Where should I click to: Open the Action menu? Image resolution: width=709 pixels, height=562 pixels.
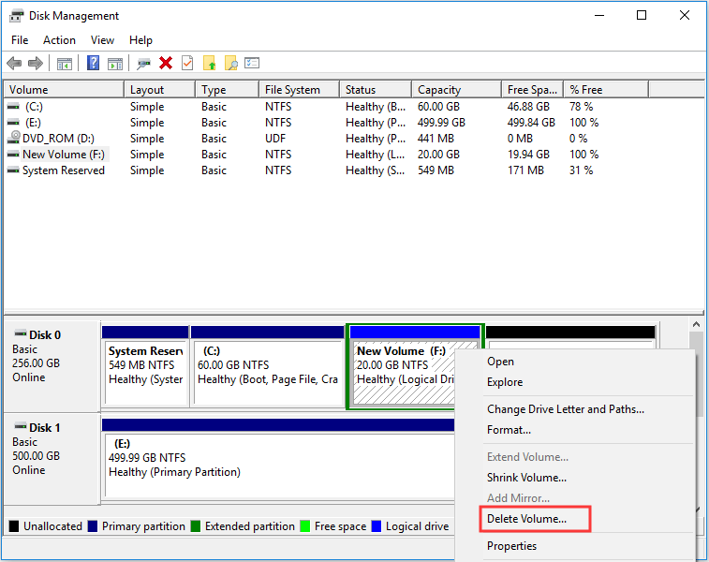59,40
